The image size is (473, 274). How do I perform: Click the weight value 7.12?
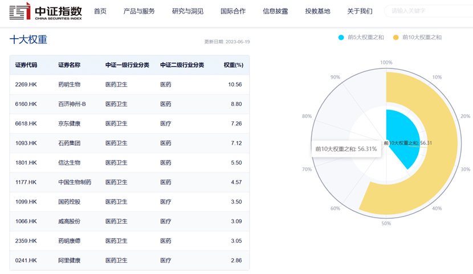pos(237,143)
